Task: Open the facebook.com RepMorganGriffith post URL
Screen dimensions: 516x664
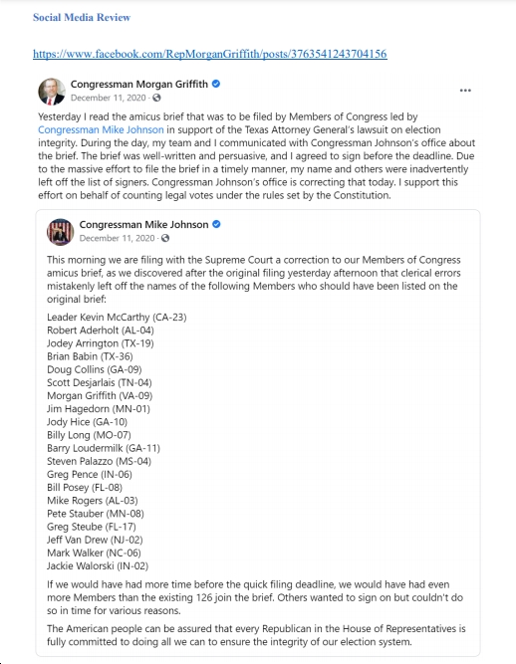Action: pyautogui.click(x=210, y=54)
